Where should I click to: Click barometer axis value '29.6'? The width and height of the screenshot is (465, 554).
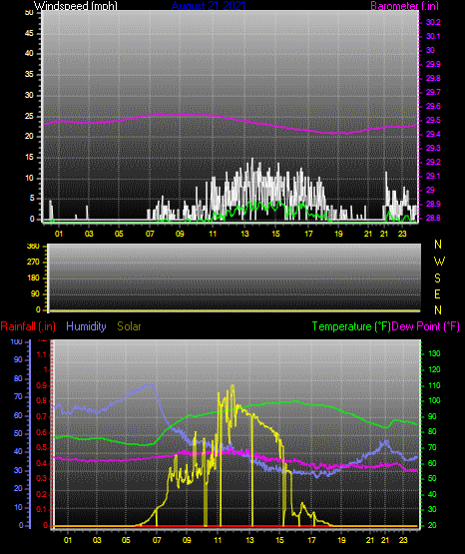coord(433,107)
